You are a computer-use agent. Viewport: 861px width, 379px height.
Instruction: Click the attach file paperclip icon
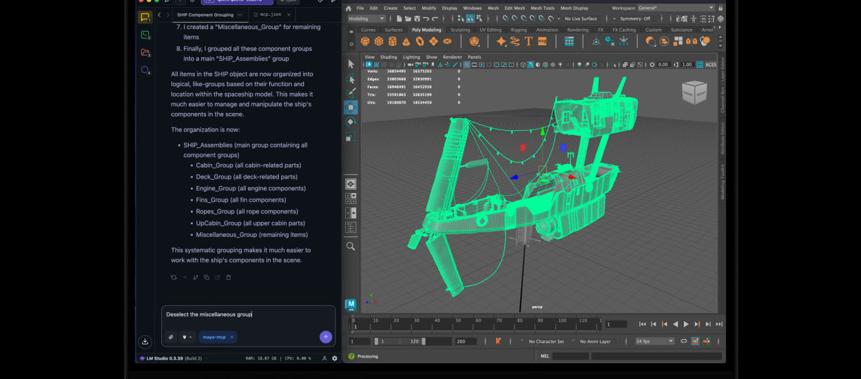(171, 337)
